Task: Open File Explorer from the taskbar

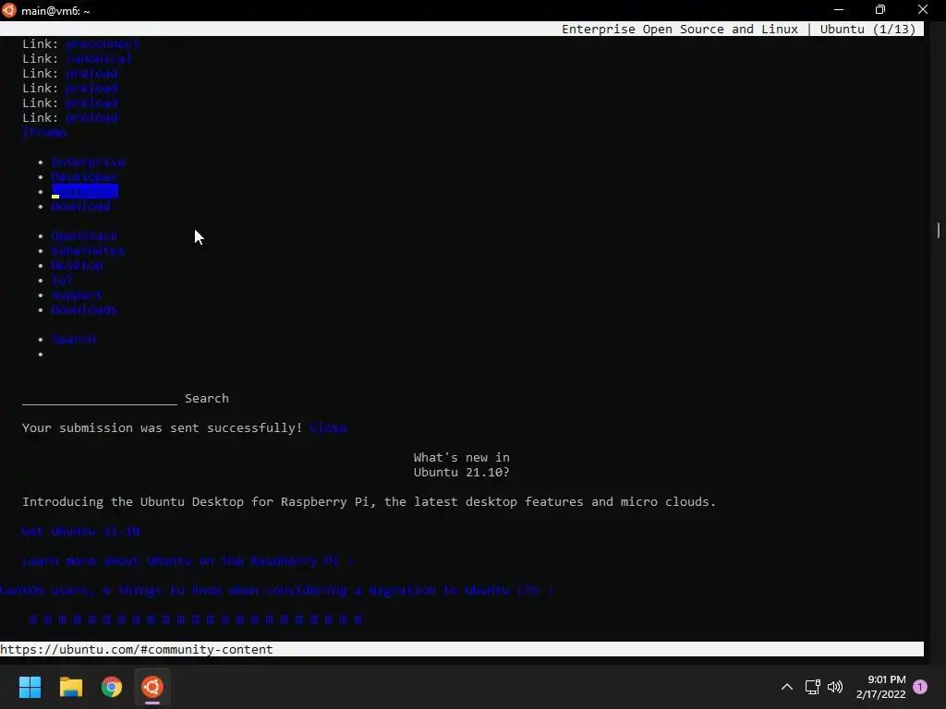Action: pyautogui.click(x=70, y=687)
